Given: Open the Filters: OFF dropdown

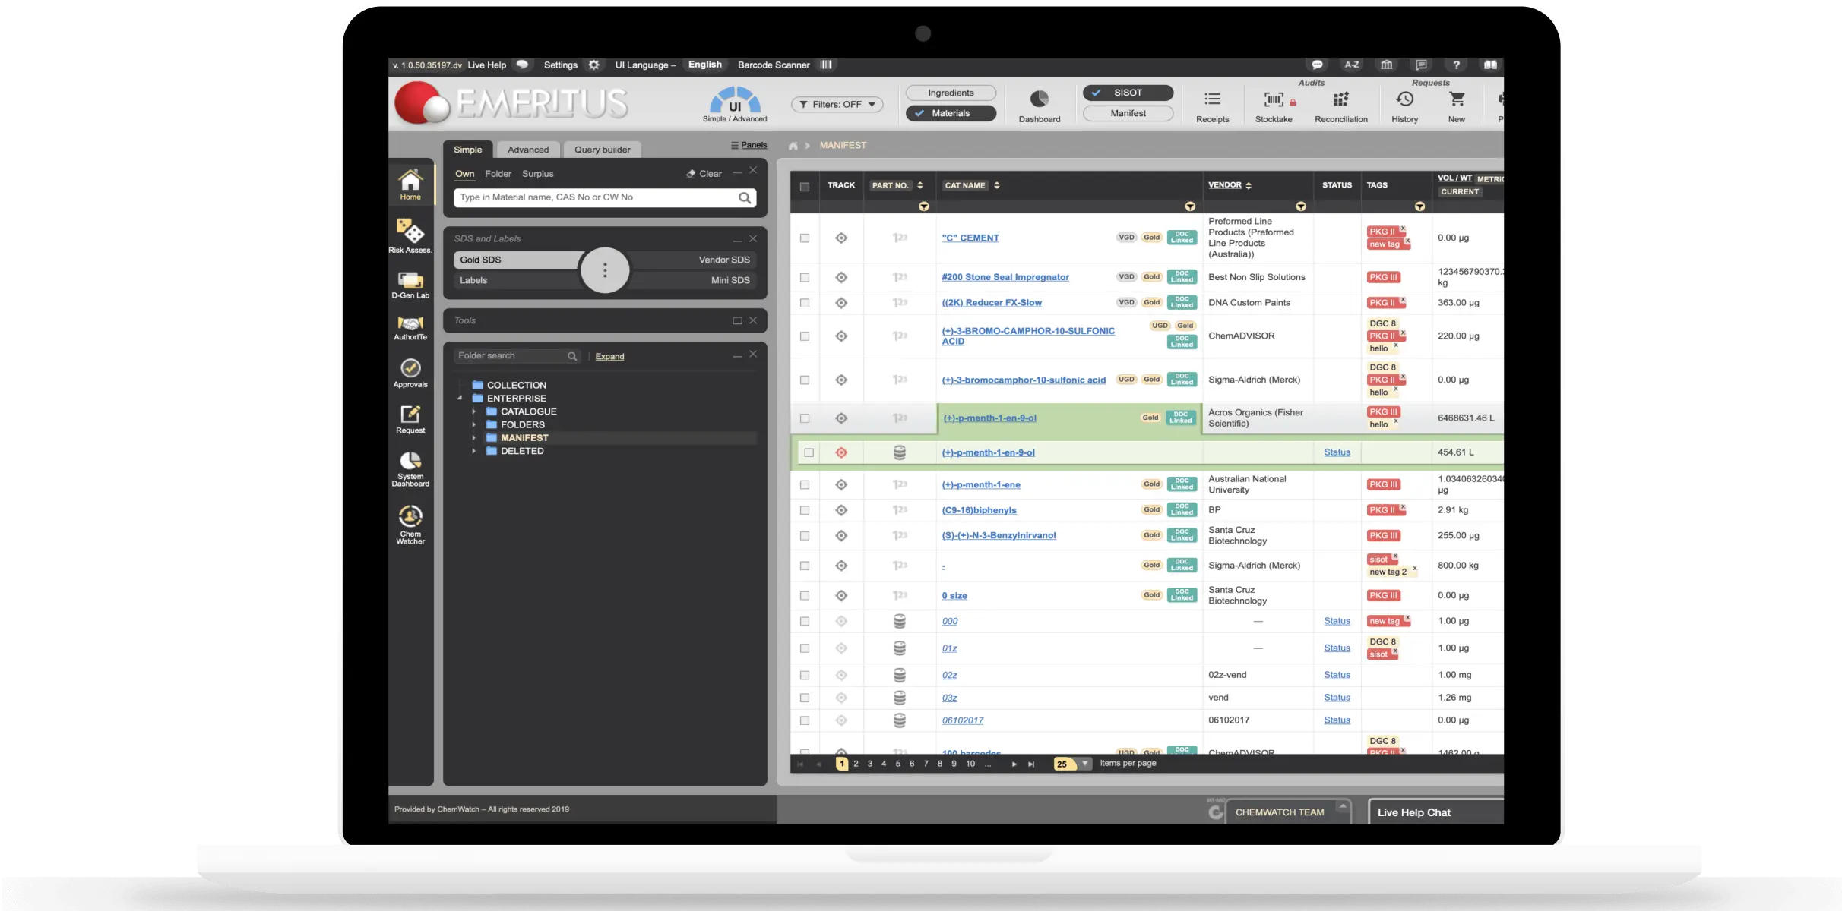Looking at the screenshot, I should [x=837, y=105].
